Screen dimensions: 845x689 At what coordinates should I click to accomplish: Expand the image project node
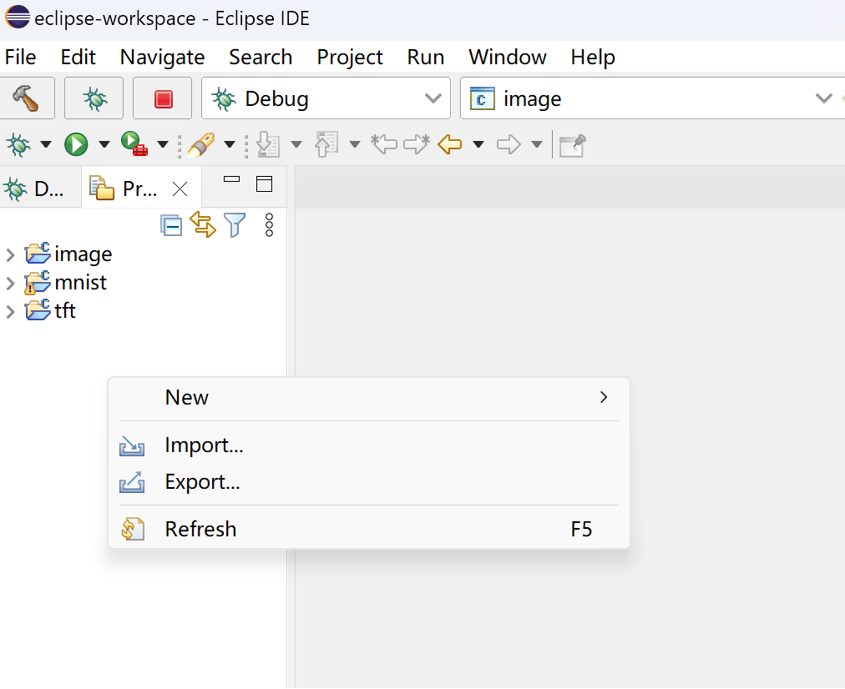(10, 254)
